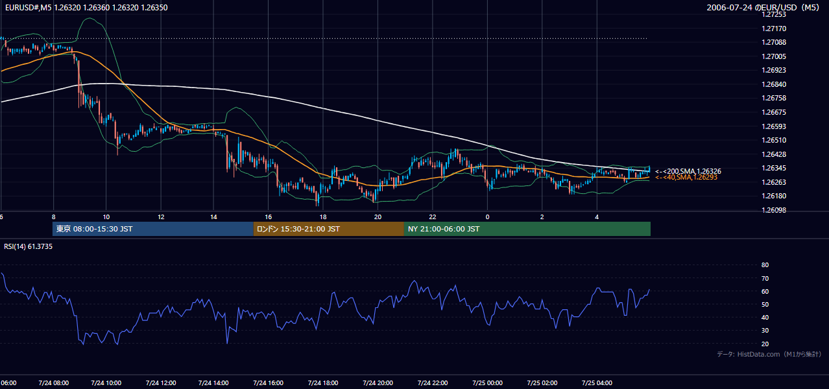Click RSI axis level 30
This screenshot has height=389, width=829.
tap(765, 331)
